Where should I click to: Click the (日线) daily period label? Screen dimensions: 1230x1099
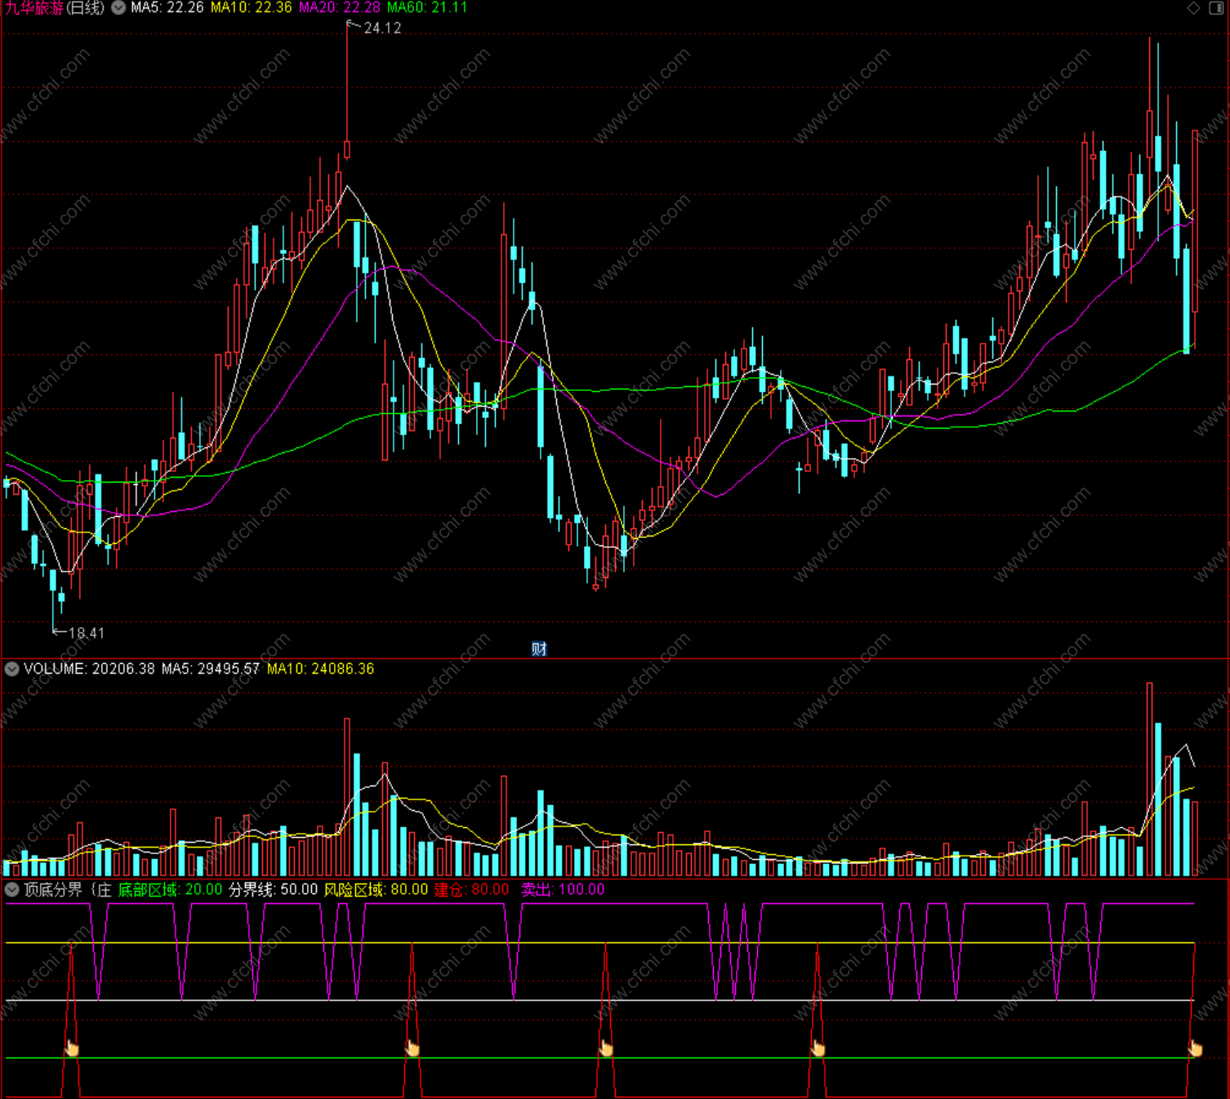click(86, 8)
